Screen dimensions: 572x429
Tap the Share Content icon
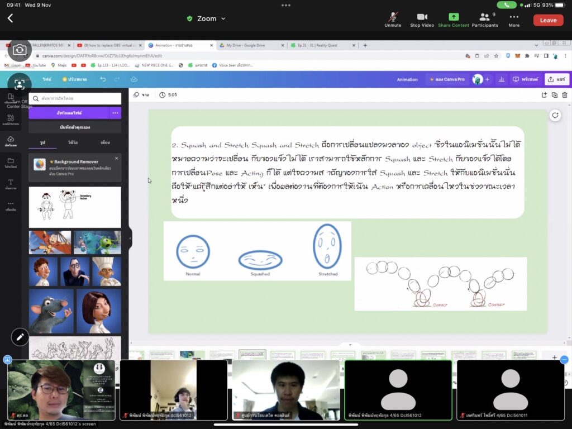pos(453,18)
